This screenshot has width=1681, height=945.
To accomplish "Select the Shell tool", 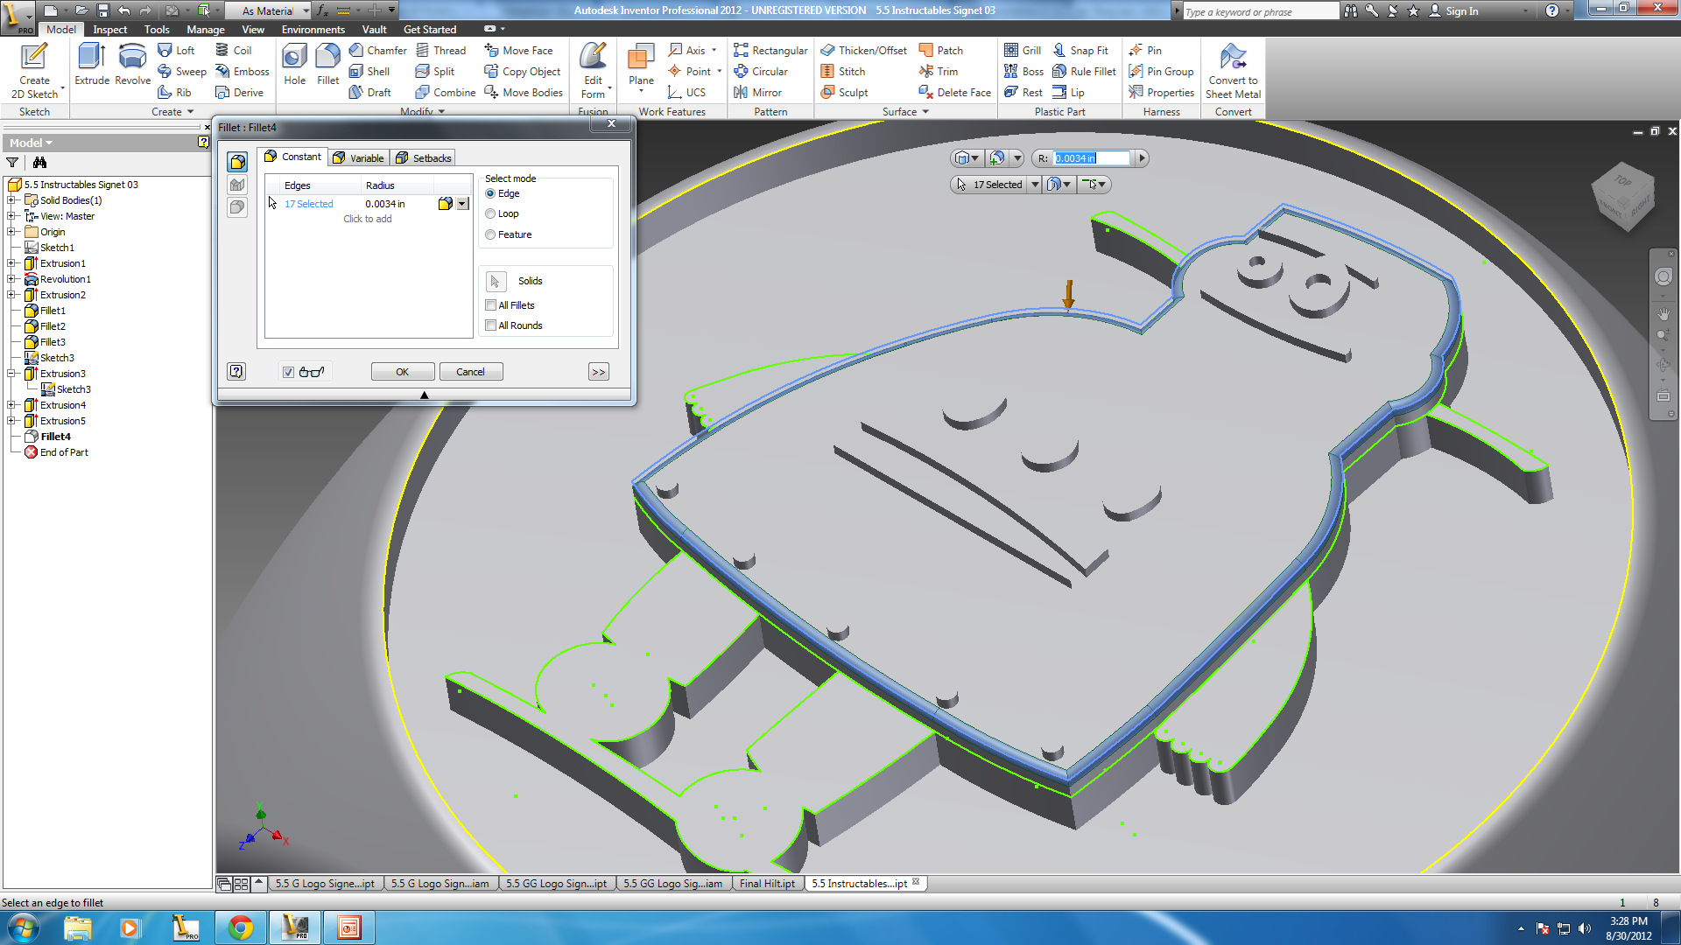I will coord(369,72).
